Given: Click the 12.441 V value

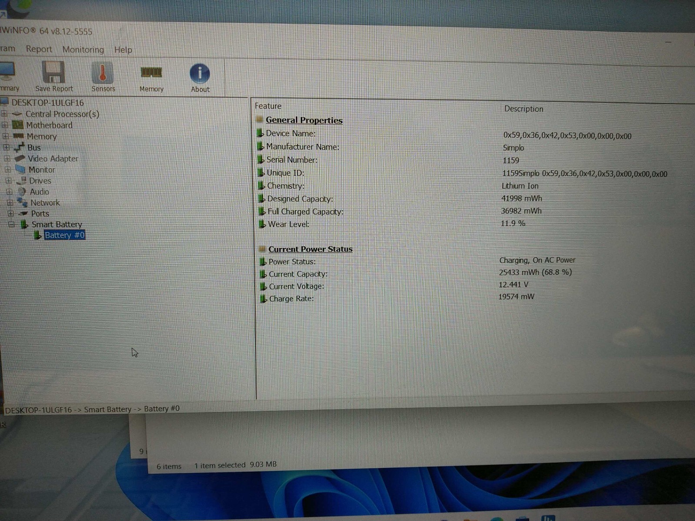Looking at the screenshot, I should coord(513,285).
